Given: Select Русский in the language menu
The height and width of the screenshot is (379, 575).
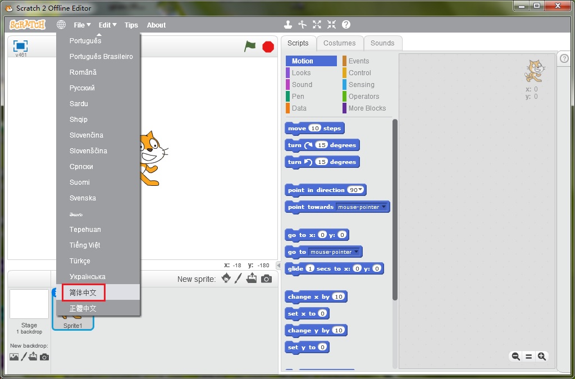Looking at the screenshot, I should coord(98,88).
